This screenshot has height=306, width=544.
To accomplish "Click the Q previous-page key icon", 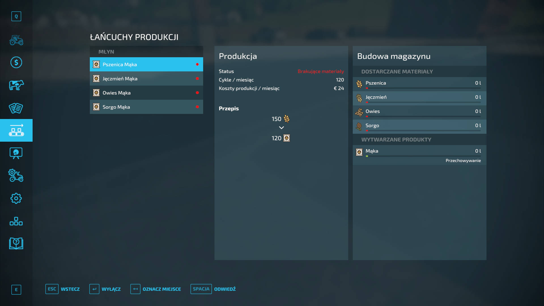I will [16, 16].
